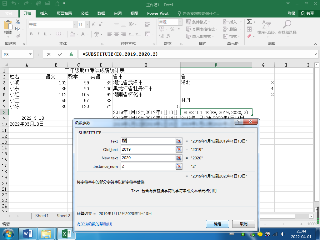Toggle Middle Align vertical alignment
The width and height of the screenshot is (320, 240).
click(x=117, y=24)
